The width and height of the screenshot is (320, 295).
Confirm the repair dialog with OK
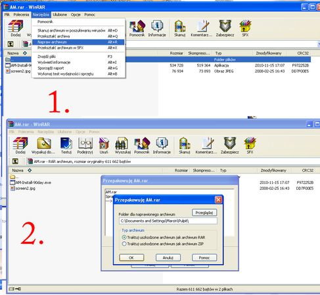[x=131, y=258]
